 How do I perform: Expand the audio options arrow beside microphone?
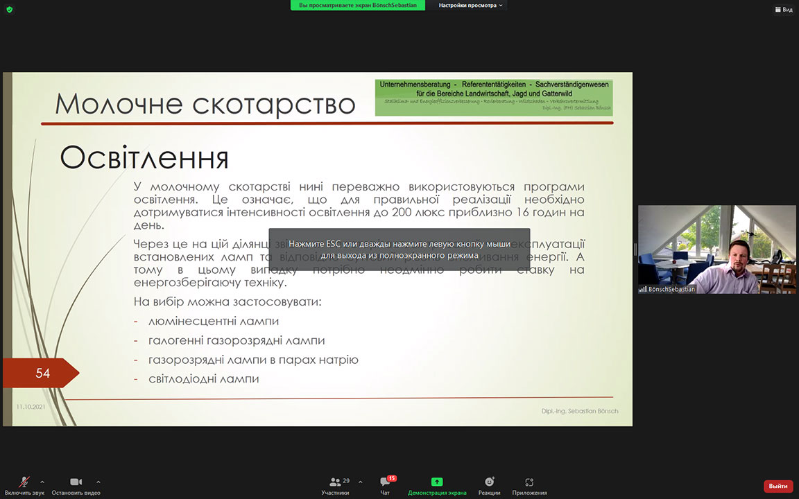[42, 482]
